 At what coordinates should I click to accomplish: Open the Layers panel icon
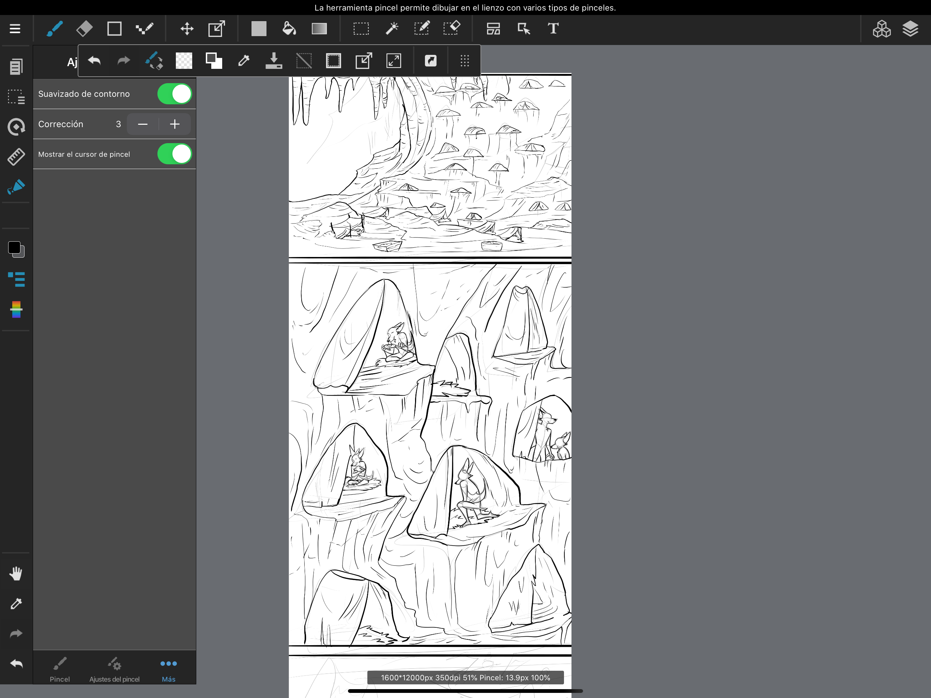click(x=910, y=29)
